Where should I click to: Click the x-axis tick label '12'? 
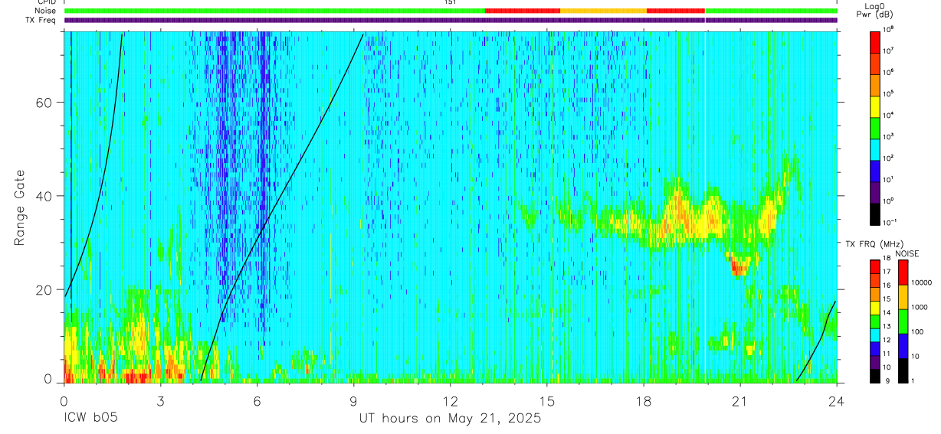[x=450, y=400]
